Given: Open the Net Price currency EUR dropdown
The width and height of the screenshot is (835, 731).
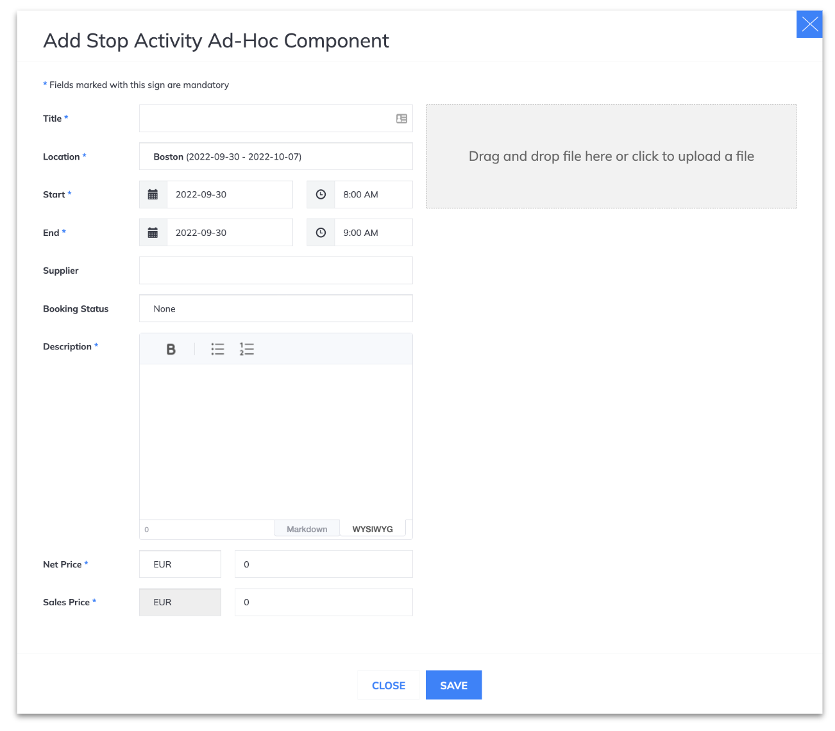Looking at the screenshot, I should [180, 564].
